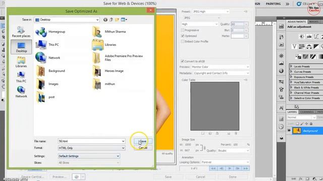
Task: Open the Preset JPEG High dropdown
Action: click(x=211, y=12)
